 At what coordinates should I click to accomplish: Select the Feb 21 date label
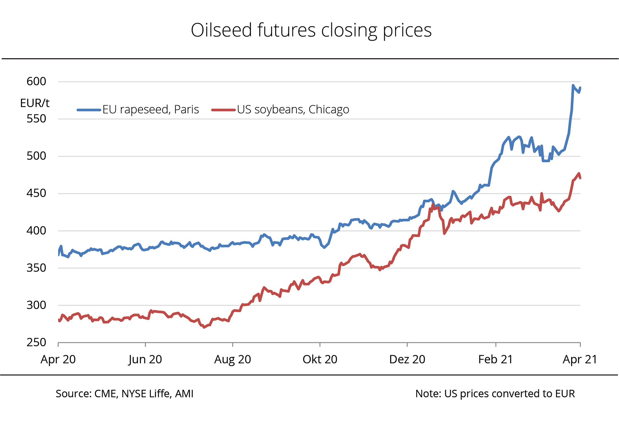click(495, 359)
